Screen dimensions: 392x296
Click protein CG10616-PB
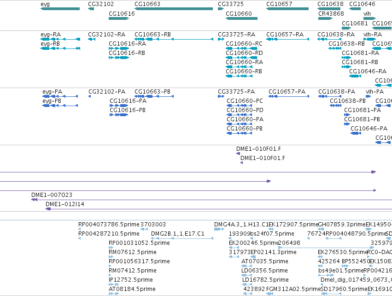119,115
